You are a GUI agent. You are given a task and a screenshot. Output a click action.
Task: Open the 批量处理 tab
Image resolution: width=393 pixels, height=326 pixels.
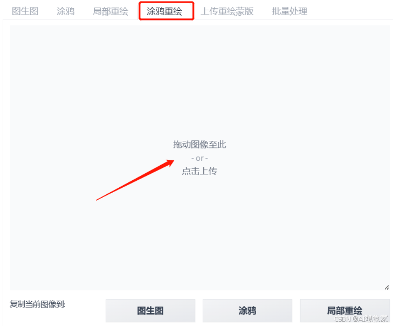(289, 11)
